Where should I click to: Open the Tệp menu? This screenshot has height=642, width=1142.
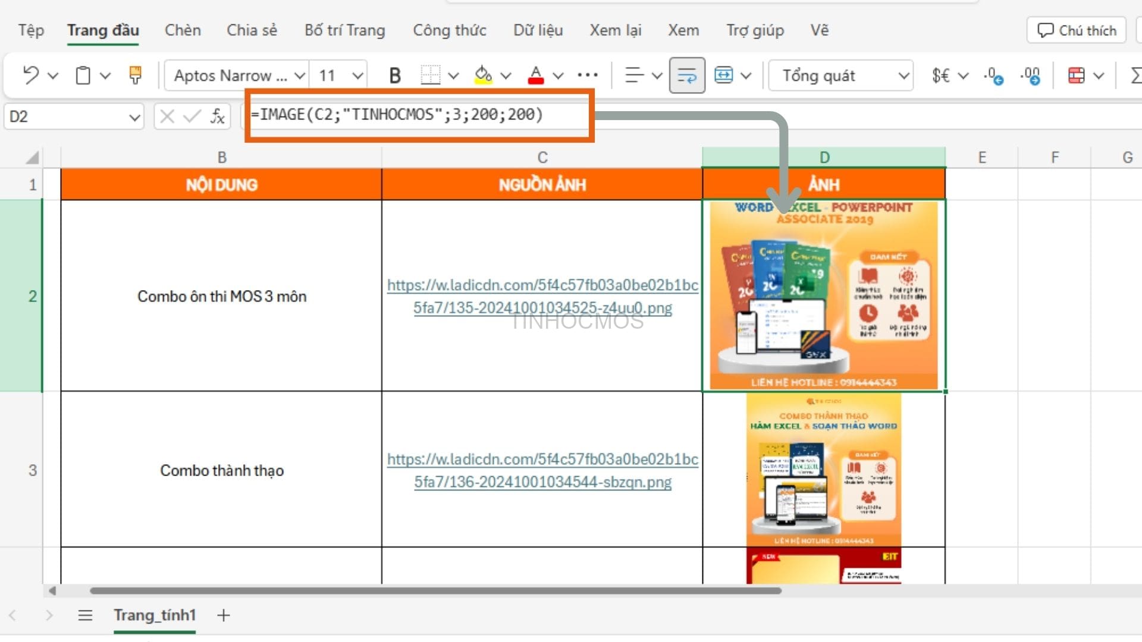coord(31,30)
